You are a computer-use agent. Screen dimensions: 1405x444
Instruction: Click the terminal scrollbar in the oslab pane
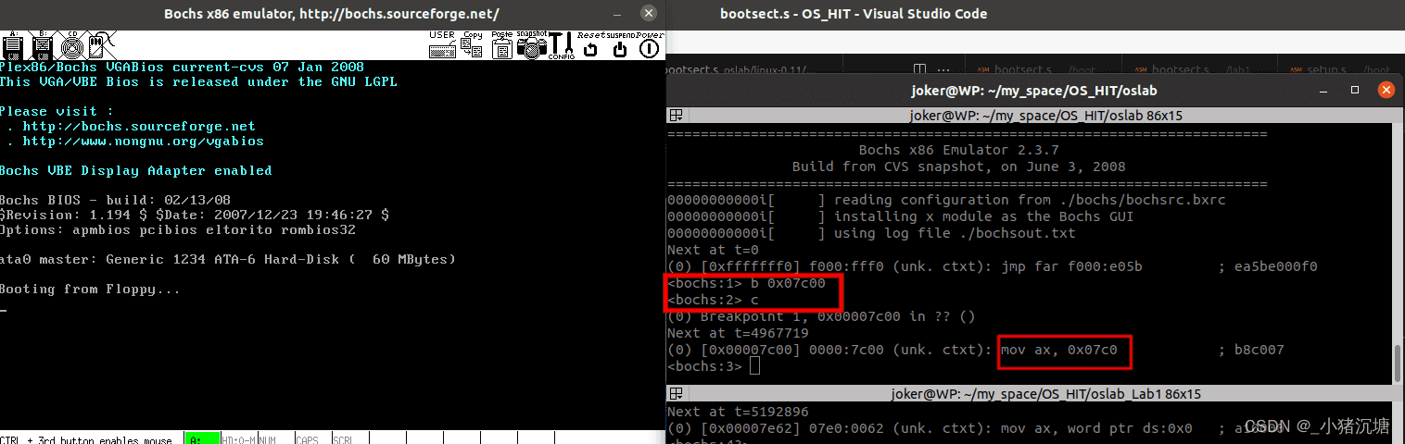click(x=1398, y=363)
